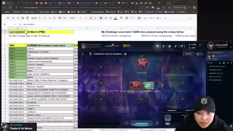Open the fifth icon in the client's top navigation
Image resolution: width=233 pixels, height=131 pixels.
pyautogui.click(x=182, y=46)
